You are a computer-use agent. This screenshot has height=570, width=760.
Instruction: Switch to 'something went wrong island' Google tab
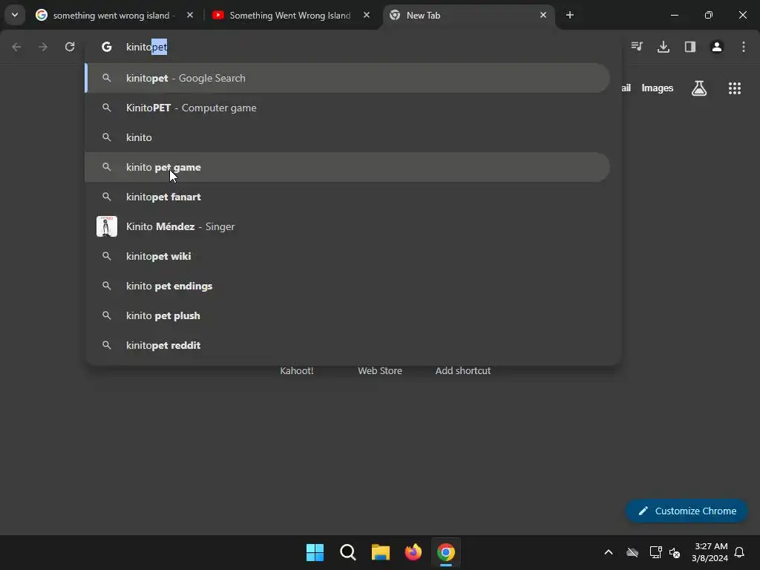(x=115, y=15)
